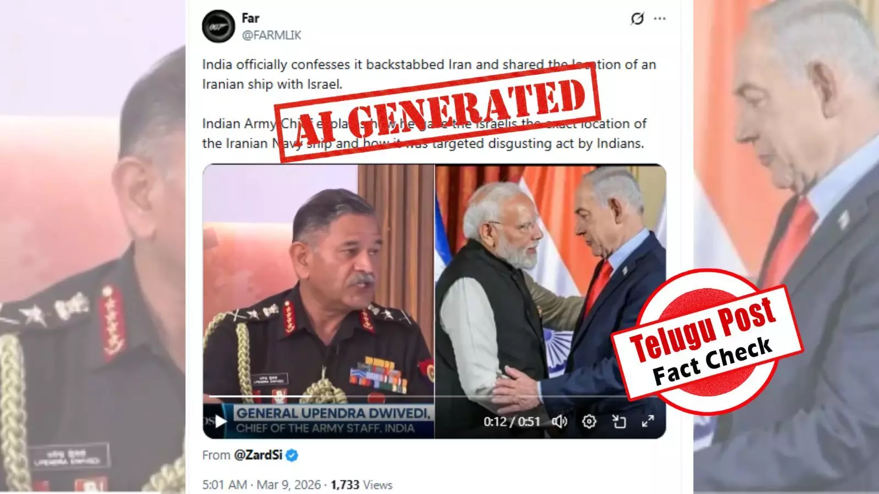Open the @FARMLIK handle link
The image size is (879, 494).
point(271,35)
